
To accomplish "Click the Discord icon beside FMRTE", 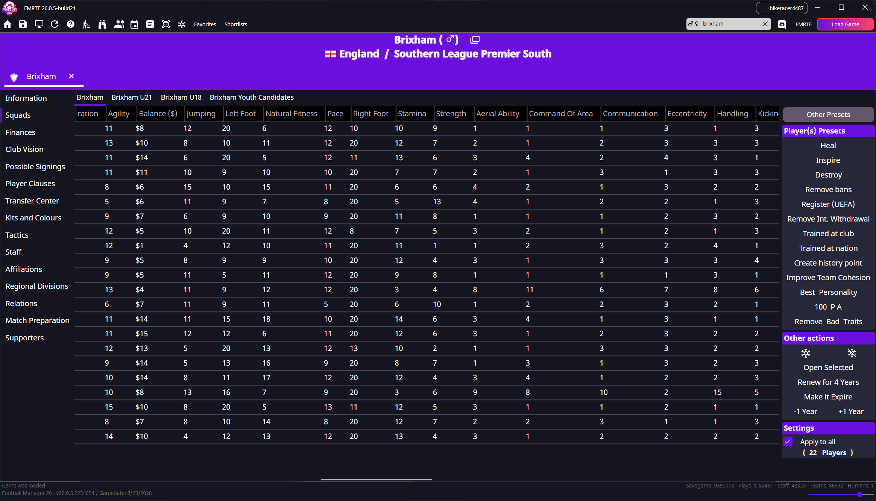I will tap(782, 24).
